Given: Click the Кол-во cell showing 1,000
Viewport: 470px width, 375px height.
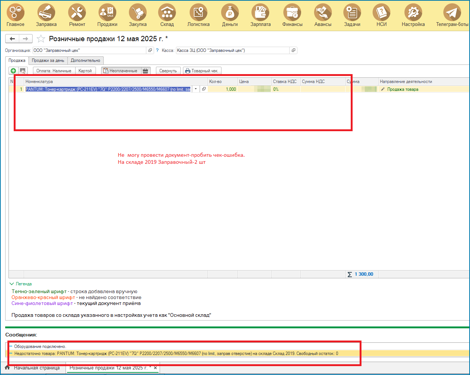Looking at the screenshot, I should tap(223, 89).
